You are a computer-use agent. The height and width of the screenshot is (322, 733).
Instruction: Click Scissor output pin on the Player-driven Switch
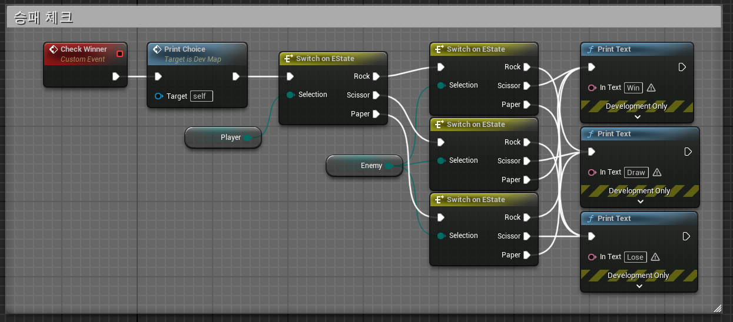click(376, 95)
